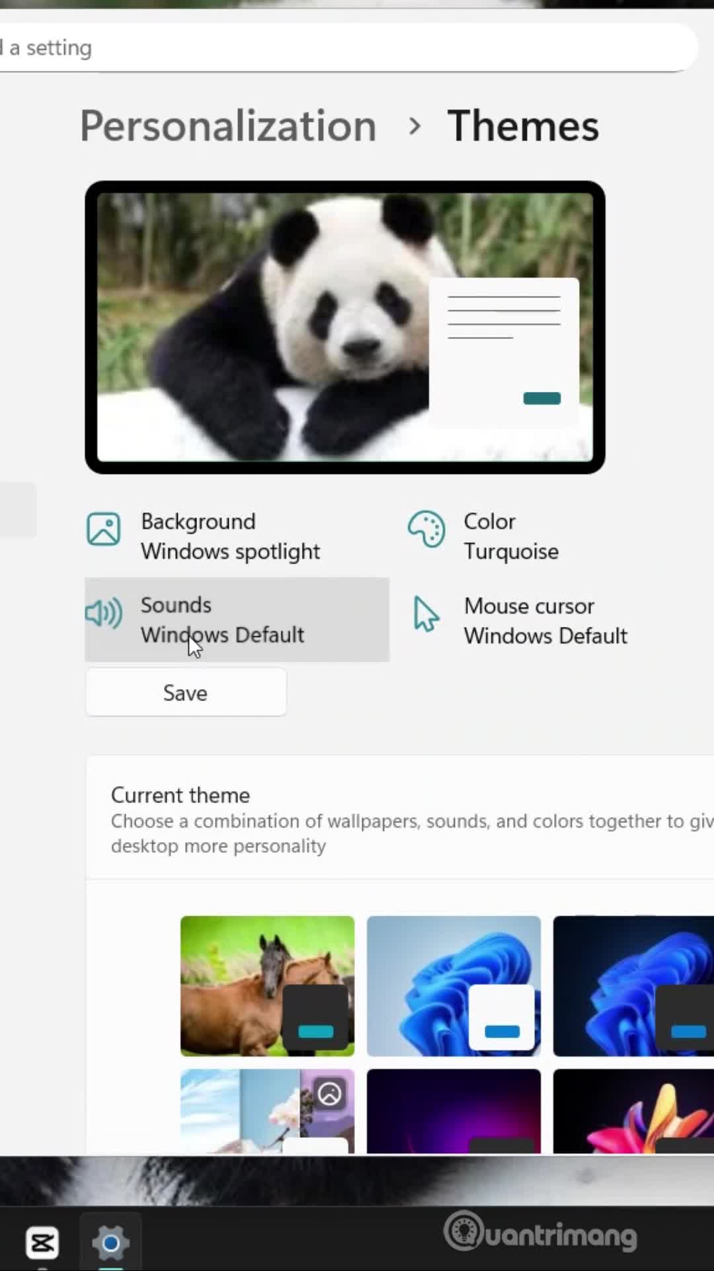This screenshot has height=1271, width=714.
Task: Click the Color palette icon
Action: tap(426, 529)
